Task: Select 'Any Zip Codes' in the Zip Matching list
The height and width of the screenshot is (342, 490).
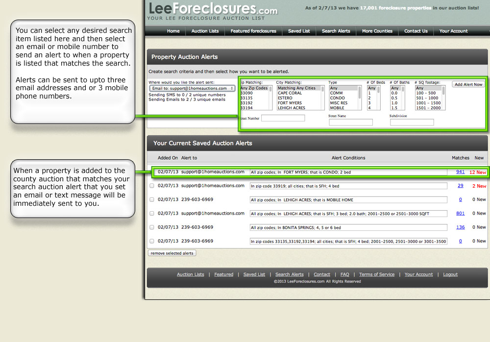Action: point(254,88)
